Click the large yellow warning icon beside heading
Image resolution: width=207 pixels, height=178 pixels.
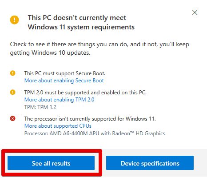tap(15, 20)
